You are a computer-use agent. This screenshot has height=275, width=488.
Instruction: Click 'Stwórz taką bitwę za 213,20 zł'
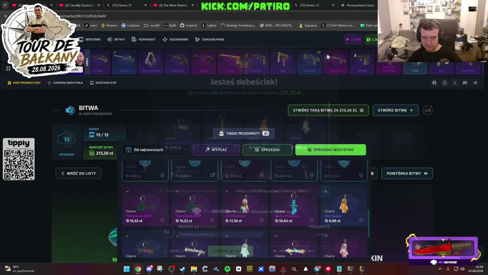tap(328, 110)
